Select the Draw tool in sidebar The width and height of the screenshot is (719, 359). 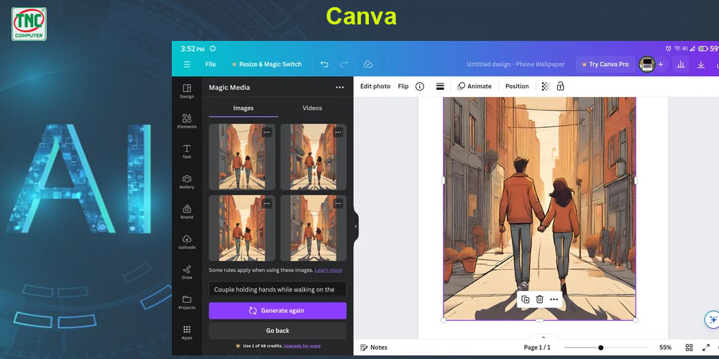187,272
